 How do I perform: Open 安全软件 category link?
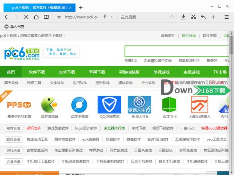coord(57,83)
